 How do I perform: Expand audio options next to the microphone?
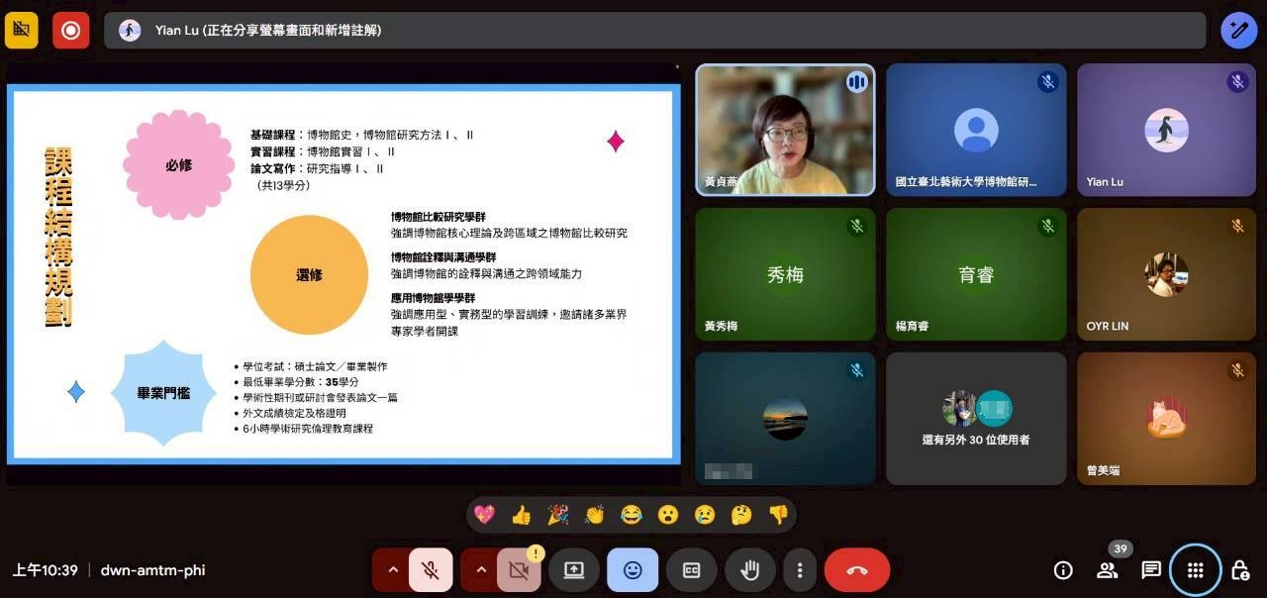(394, 569)
